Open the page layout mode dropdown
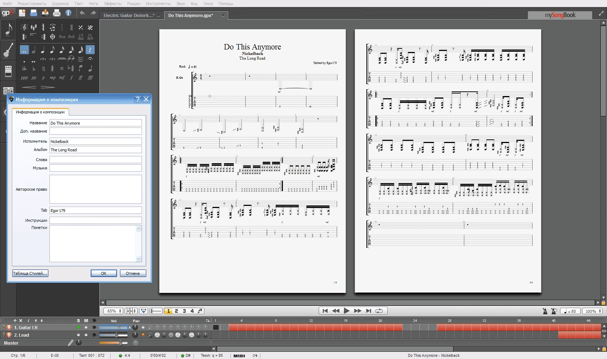 [x=131, y=311]
